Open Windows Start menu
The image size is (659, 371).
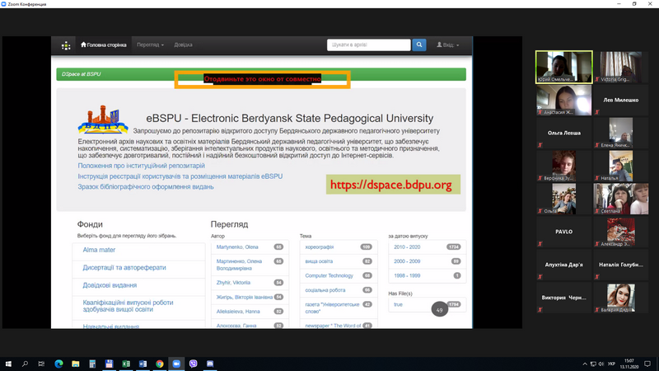pos(8,364)
